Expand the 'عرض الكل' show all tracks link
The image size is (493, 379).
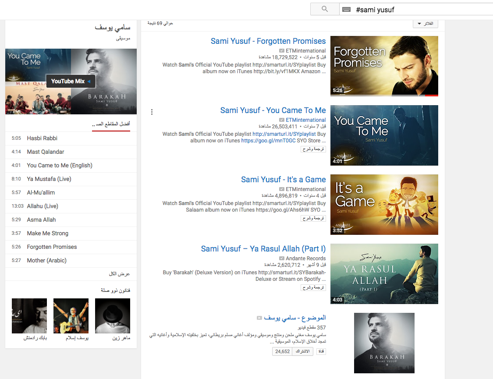click(x=120, y=274)
